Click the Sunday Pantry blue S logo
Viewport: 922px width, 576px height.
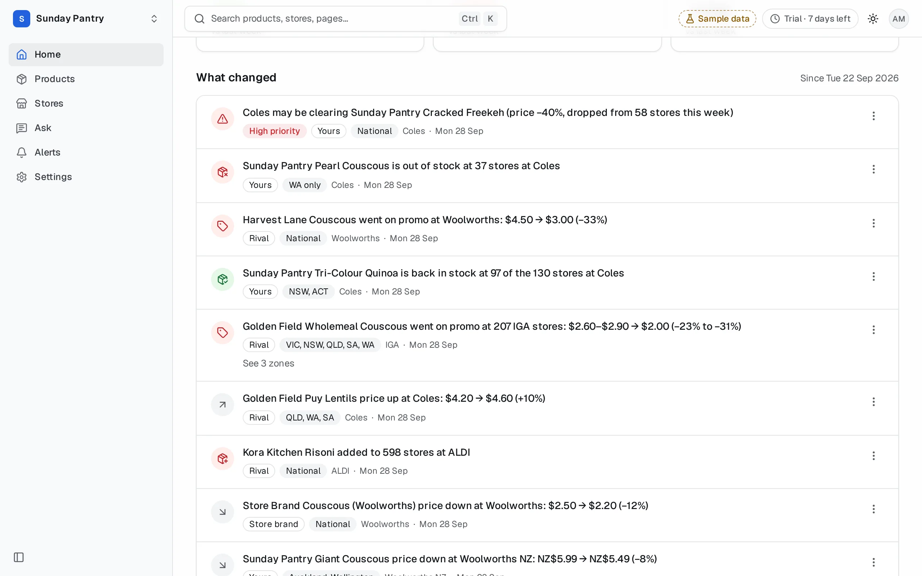pyautogui.click(x=21, y=19)
